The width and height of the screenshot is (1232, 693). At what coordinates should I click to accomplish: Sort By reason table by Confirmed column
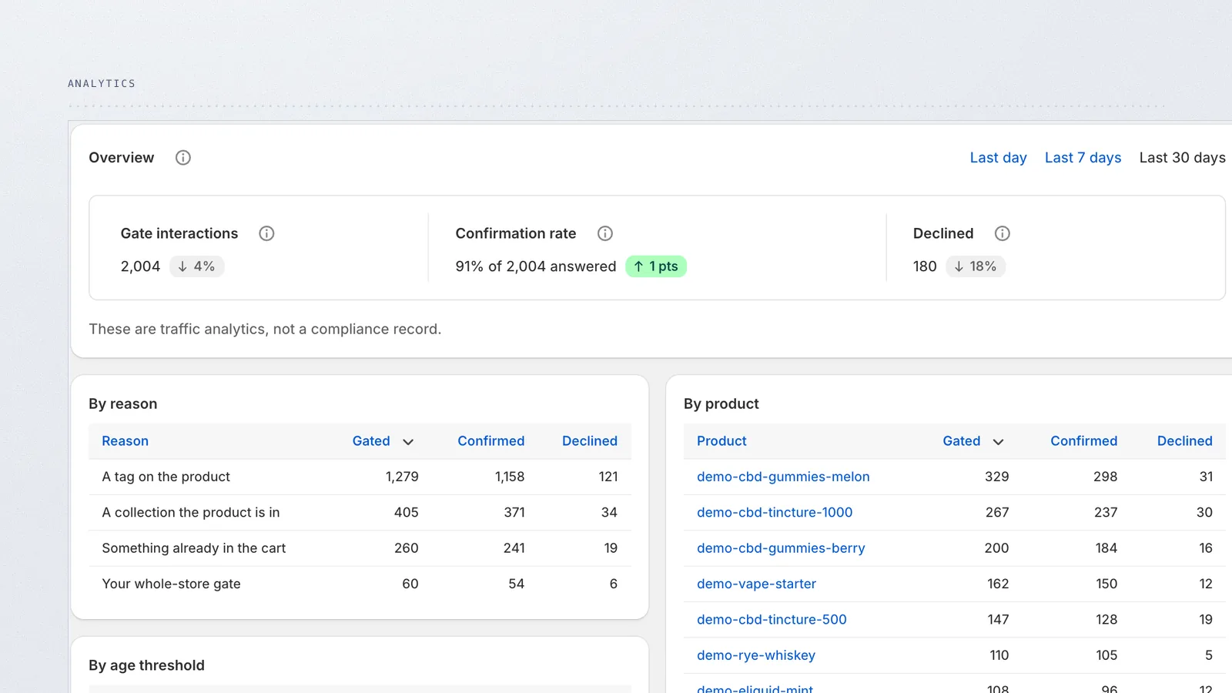tap(490, 441)
